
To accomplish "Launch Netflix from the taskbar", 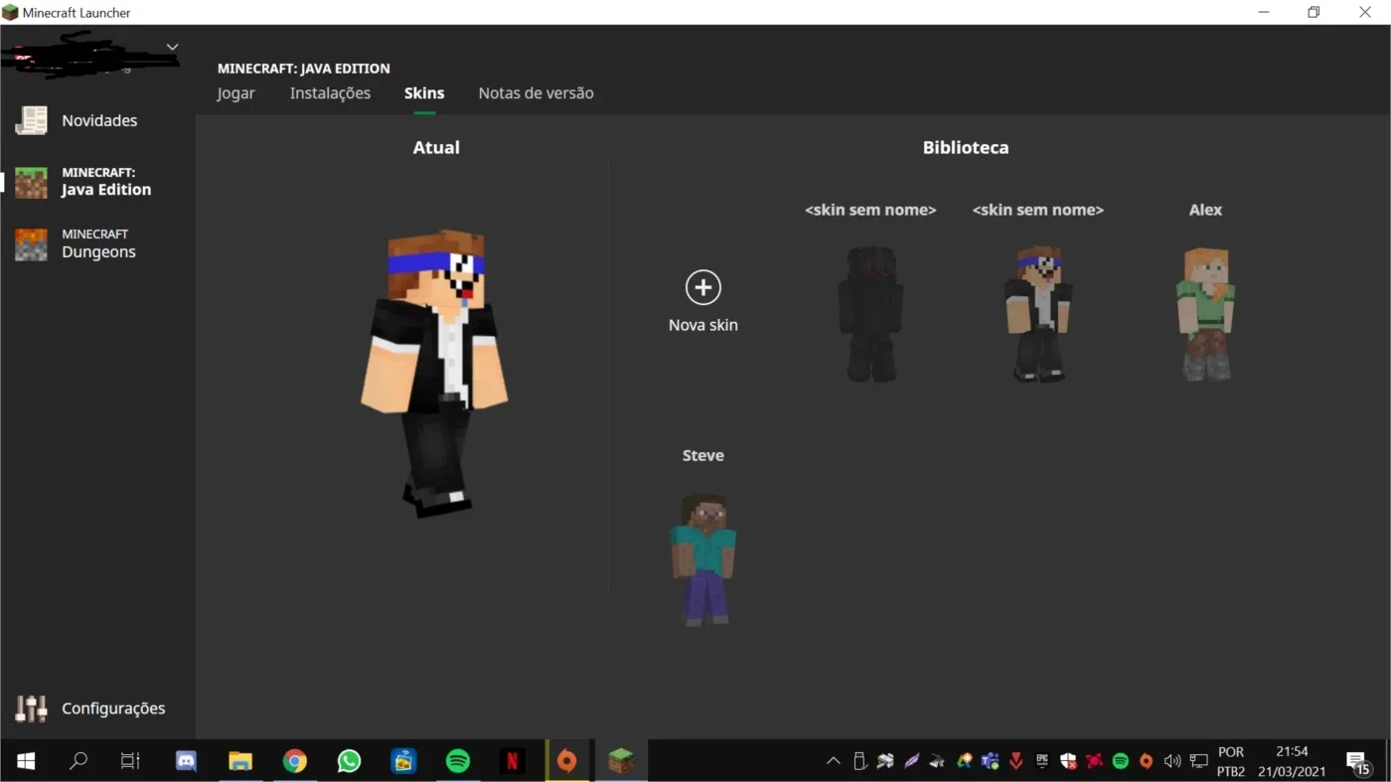I will click(512, 761).
